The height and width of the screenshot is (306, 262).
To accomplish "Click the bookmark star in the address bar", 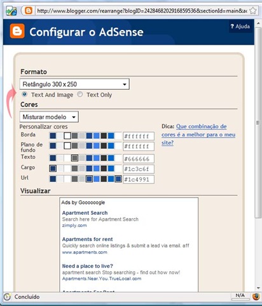I will [x=252, y=10].
